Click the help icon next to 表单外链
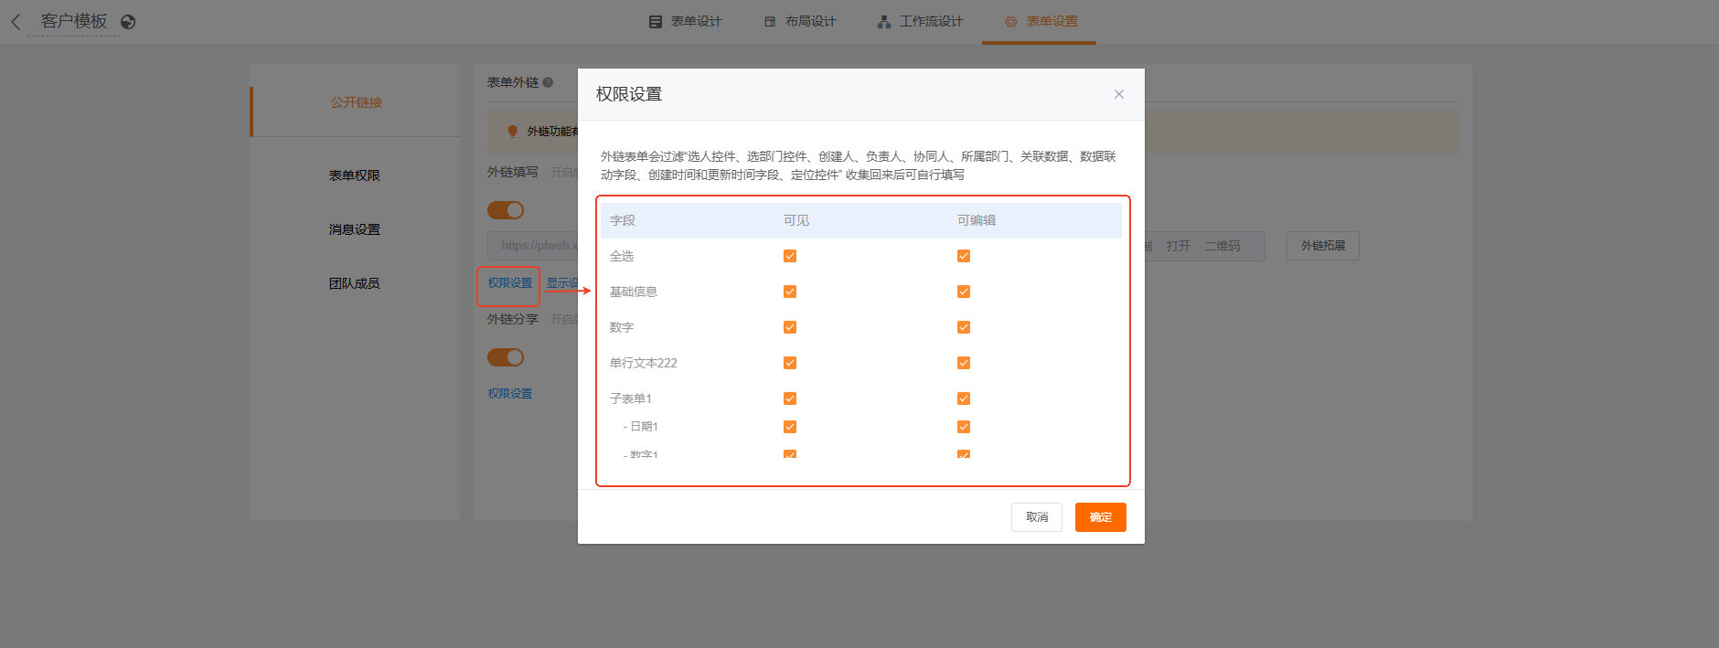 (548, 82)
